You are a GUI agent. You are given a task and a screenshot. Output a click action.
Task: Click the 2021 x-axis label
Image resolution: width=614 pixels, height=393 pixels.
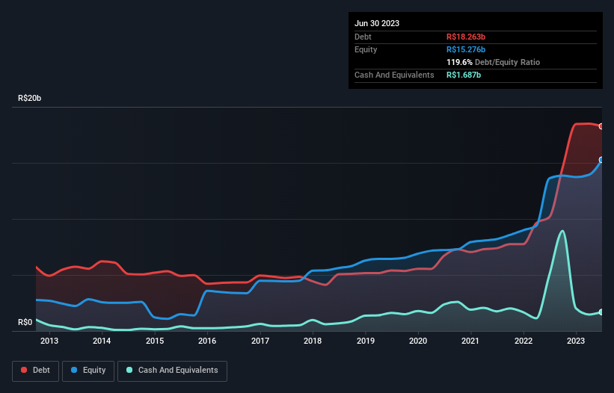point(470,341)
